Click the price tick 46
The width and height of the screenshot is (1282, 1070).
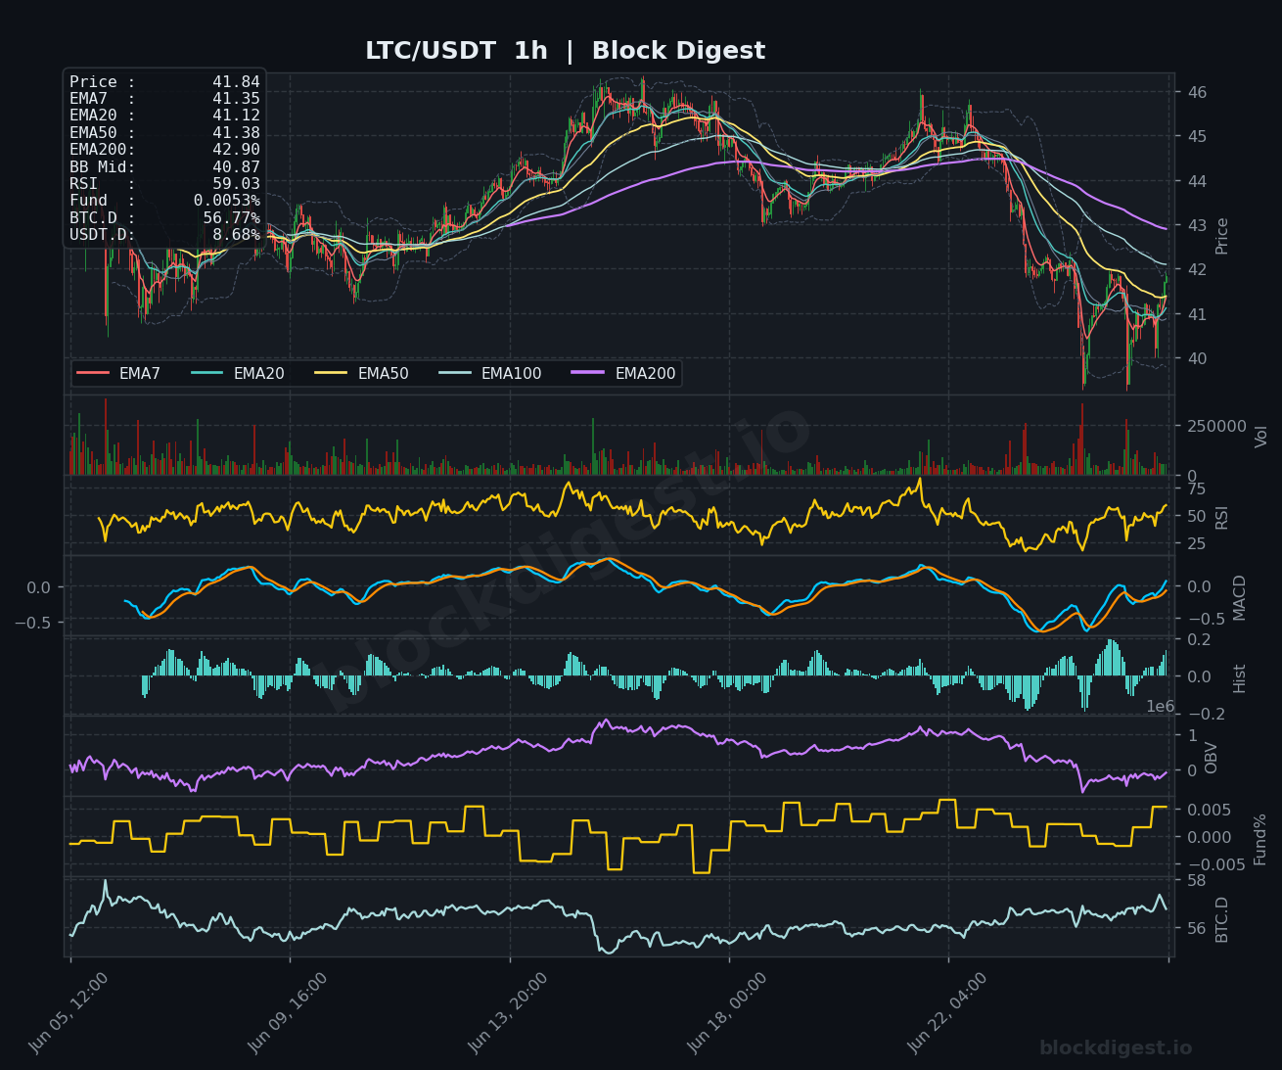pyautogui.click(x=1197, y=92)
